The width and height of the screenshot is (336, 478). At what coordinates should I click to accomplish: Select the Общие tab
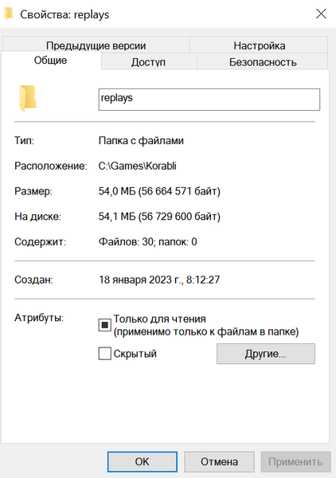[51, 61]
